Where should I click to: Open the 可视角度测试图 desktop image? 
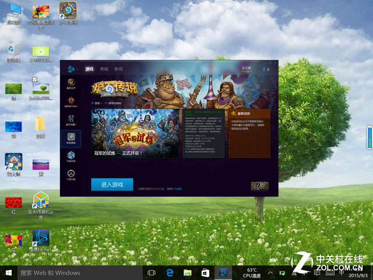41,17
